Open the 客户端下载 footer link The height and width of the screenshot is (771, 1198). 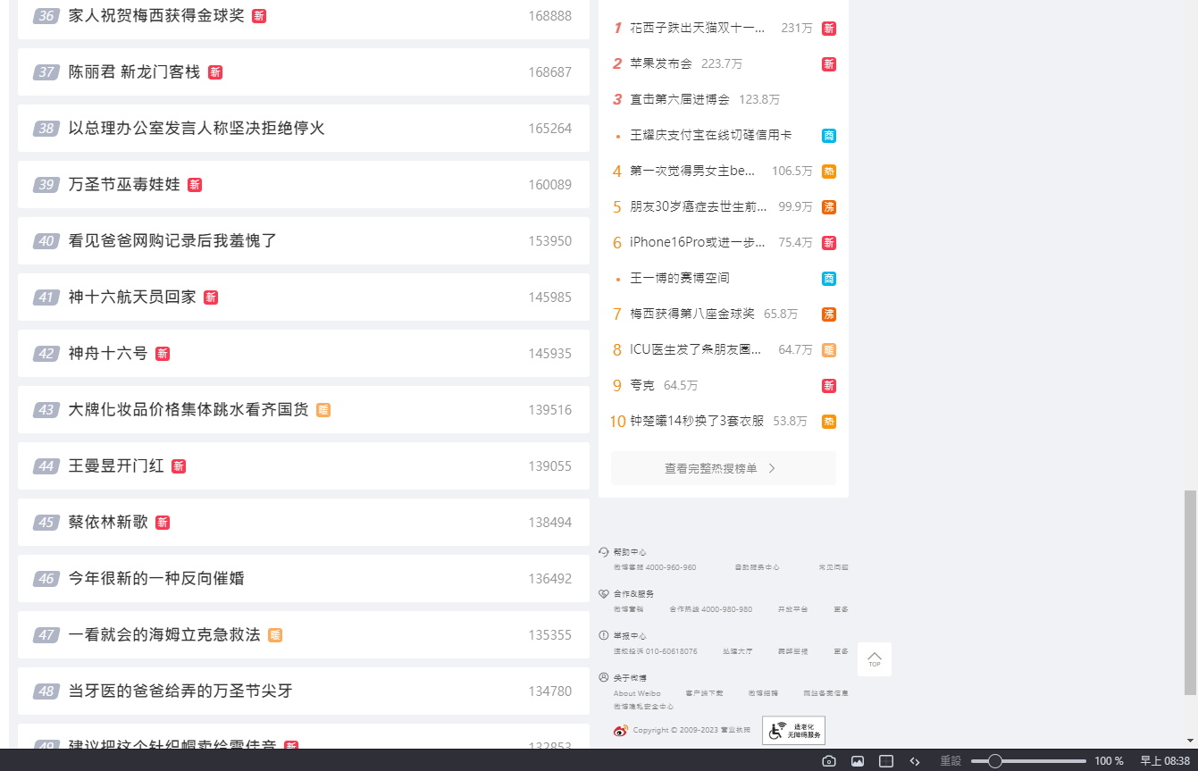(704, 693)
